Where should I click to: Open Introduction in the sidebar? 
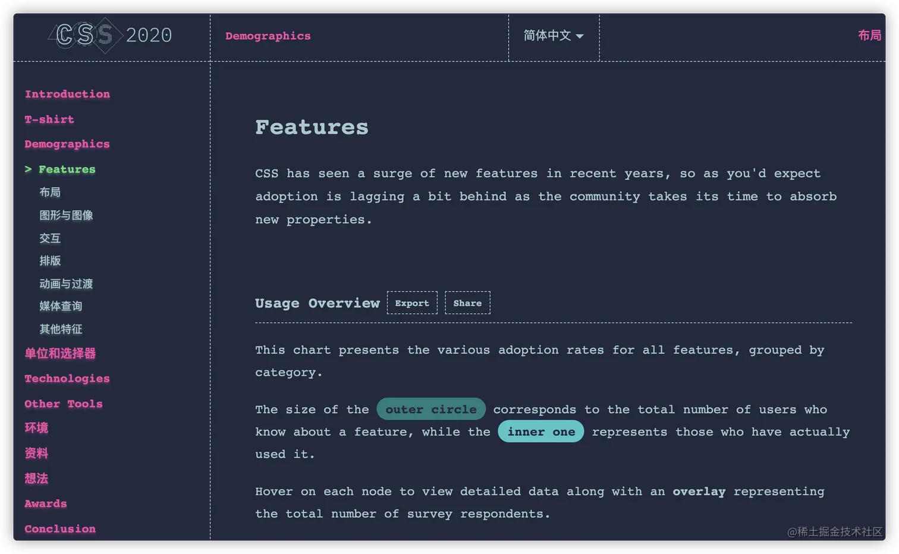(x=67, y=94)
